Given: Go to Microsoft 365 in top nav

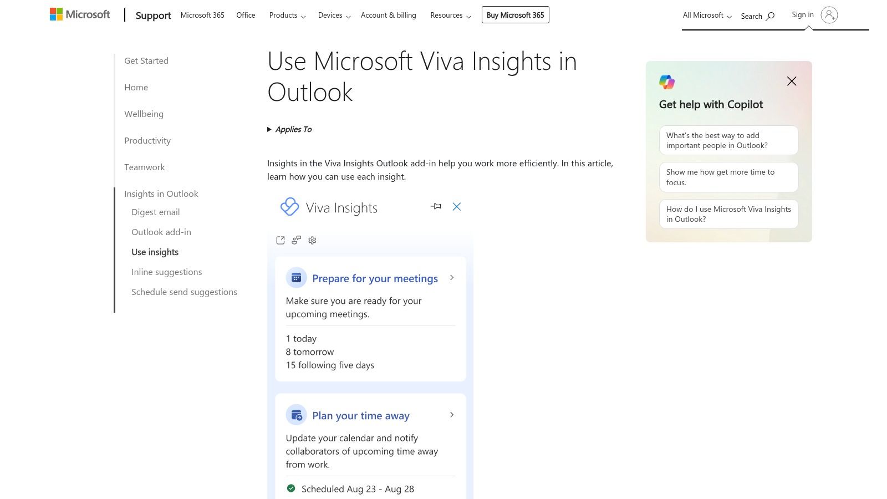Looking at the screenshot, I should (202, 16).
